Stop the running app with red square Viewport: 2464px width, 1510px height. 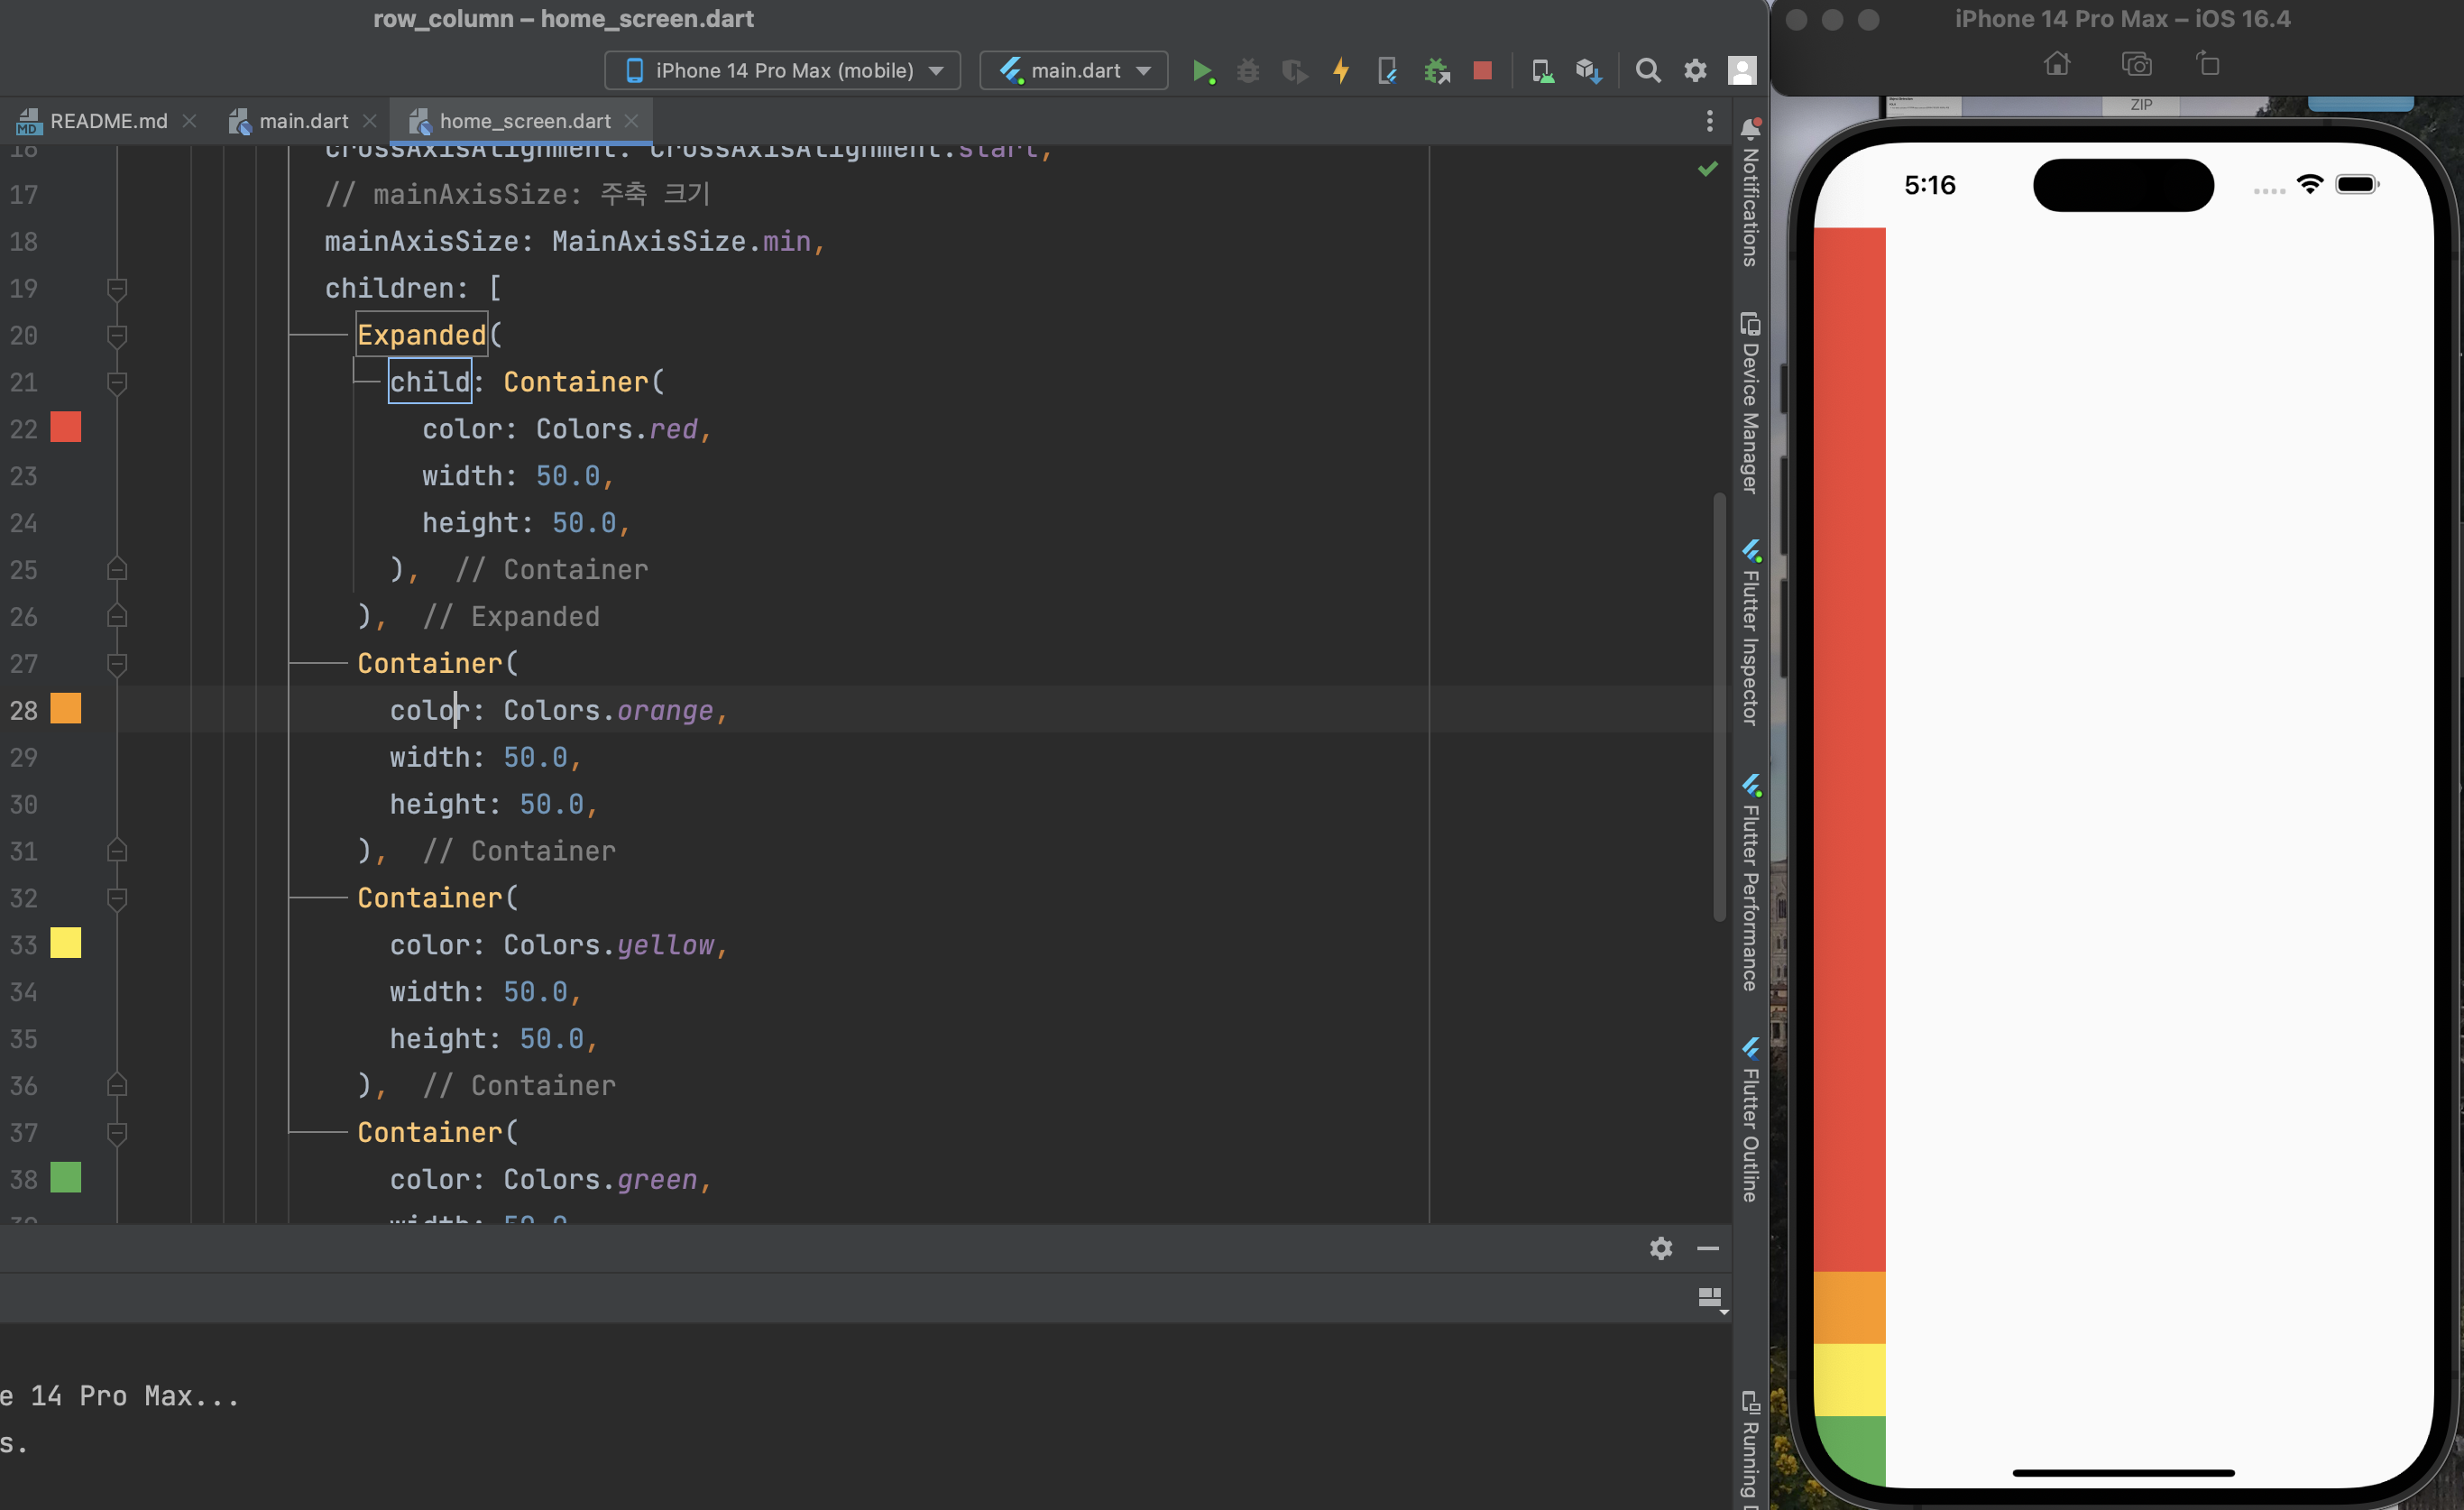(x=1482, y=71)
